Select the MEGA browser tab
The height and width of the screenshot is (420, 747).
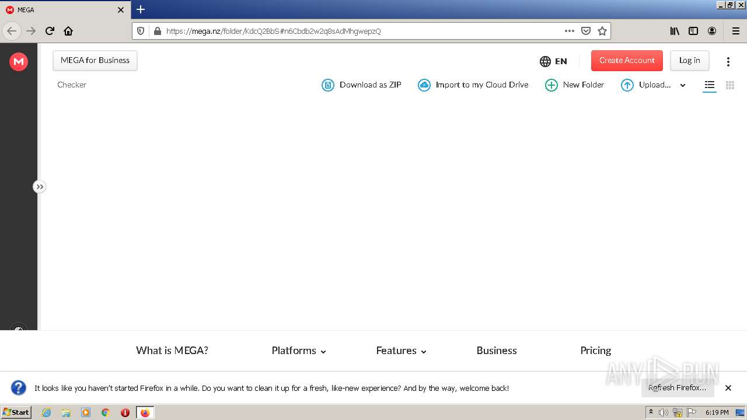(x=65, y=10)
